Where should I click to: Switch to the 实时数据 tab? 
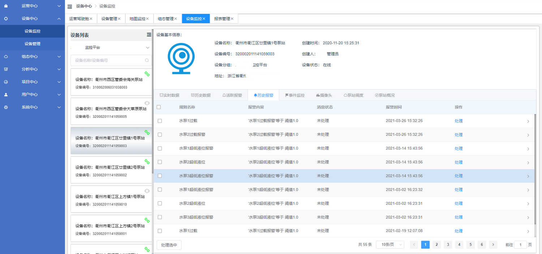[x=169, y=95]
